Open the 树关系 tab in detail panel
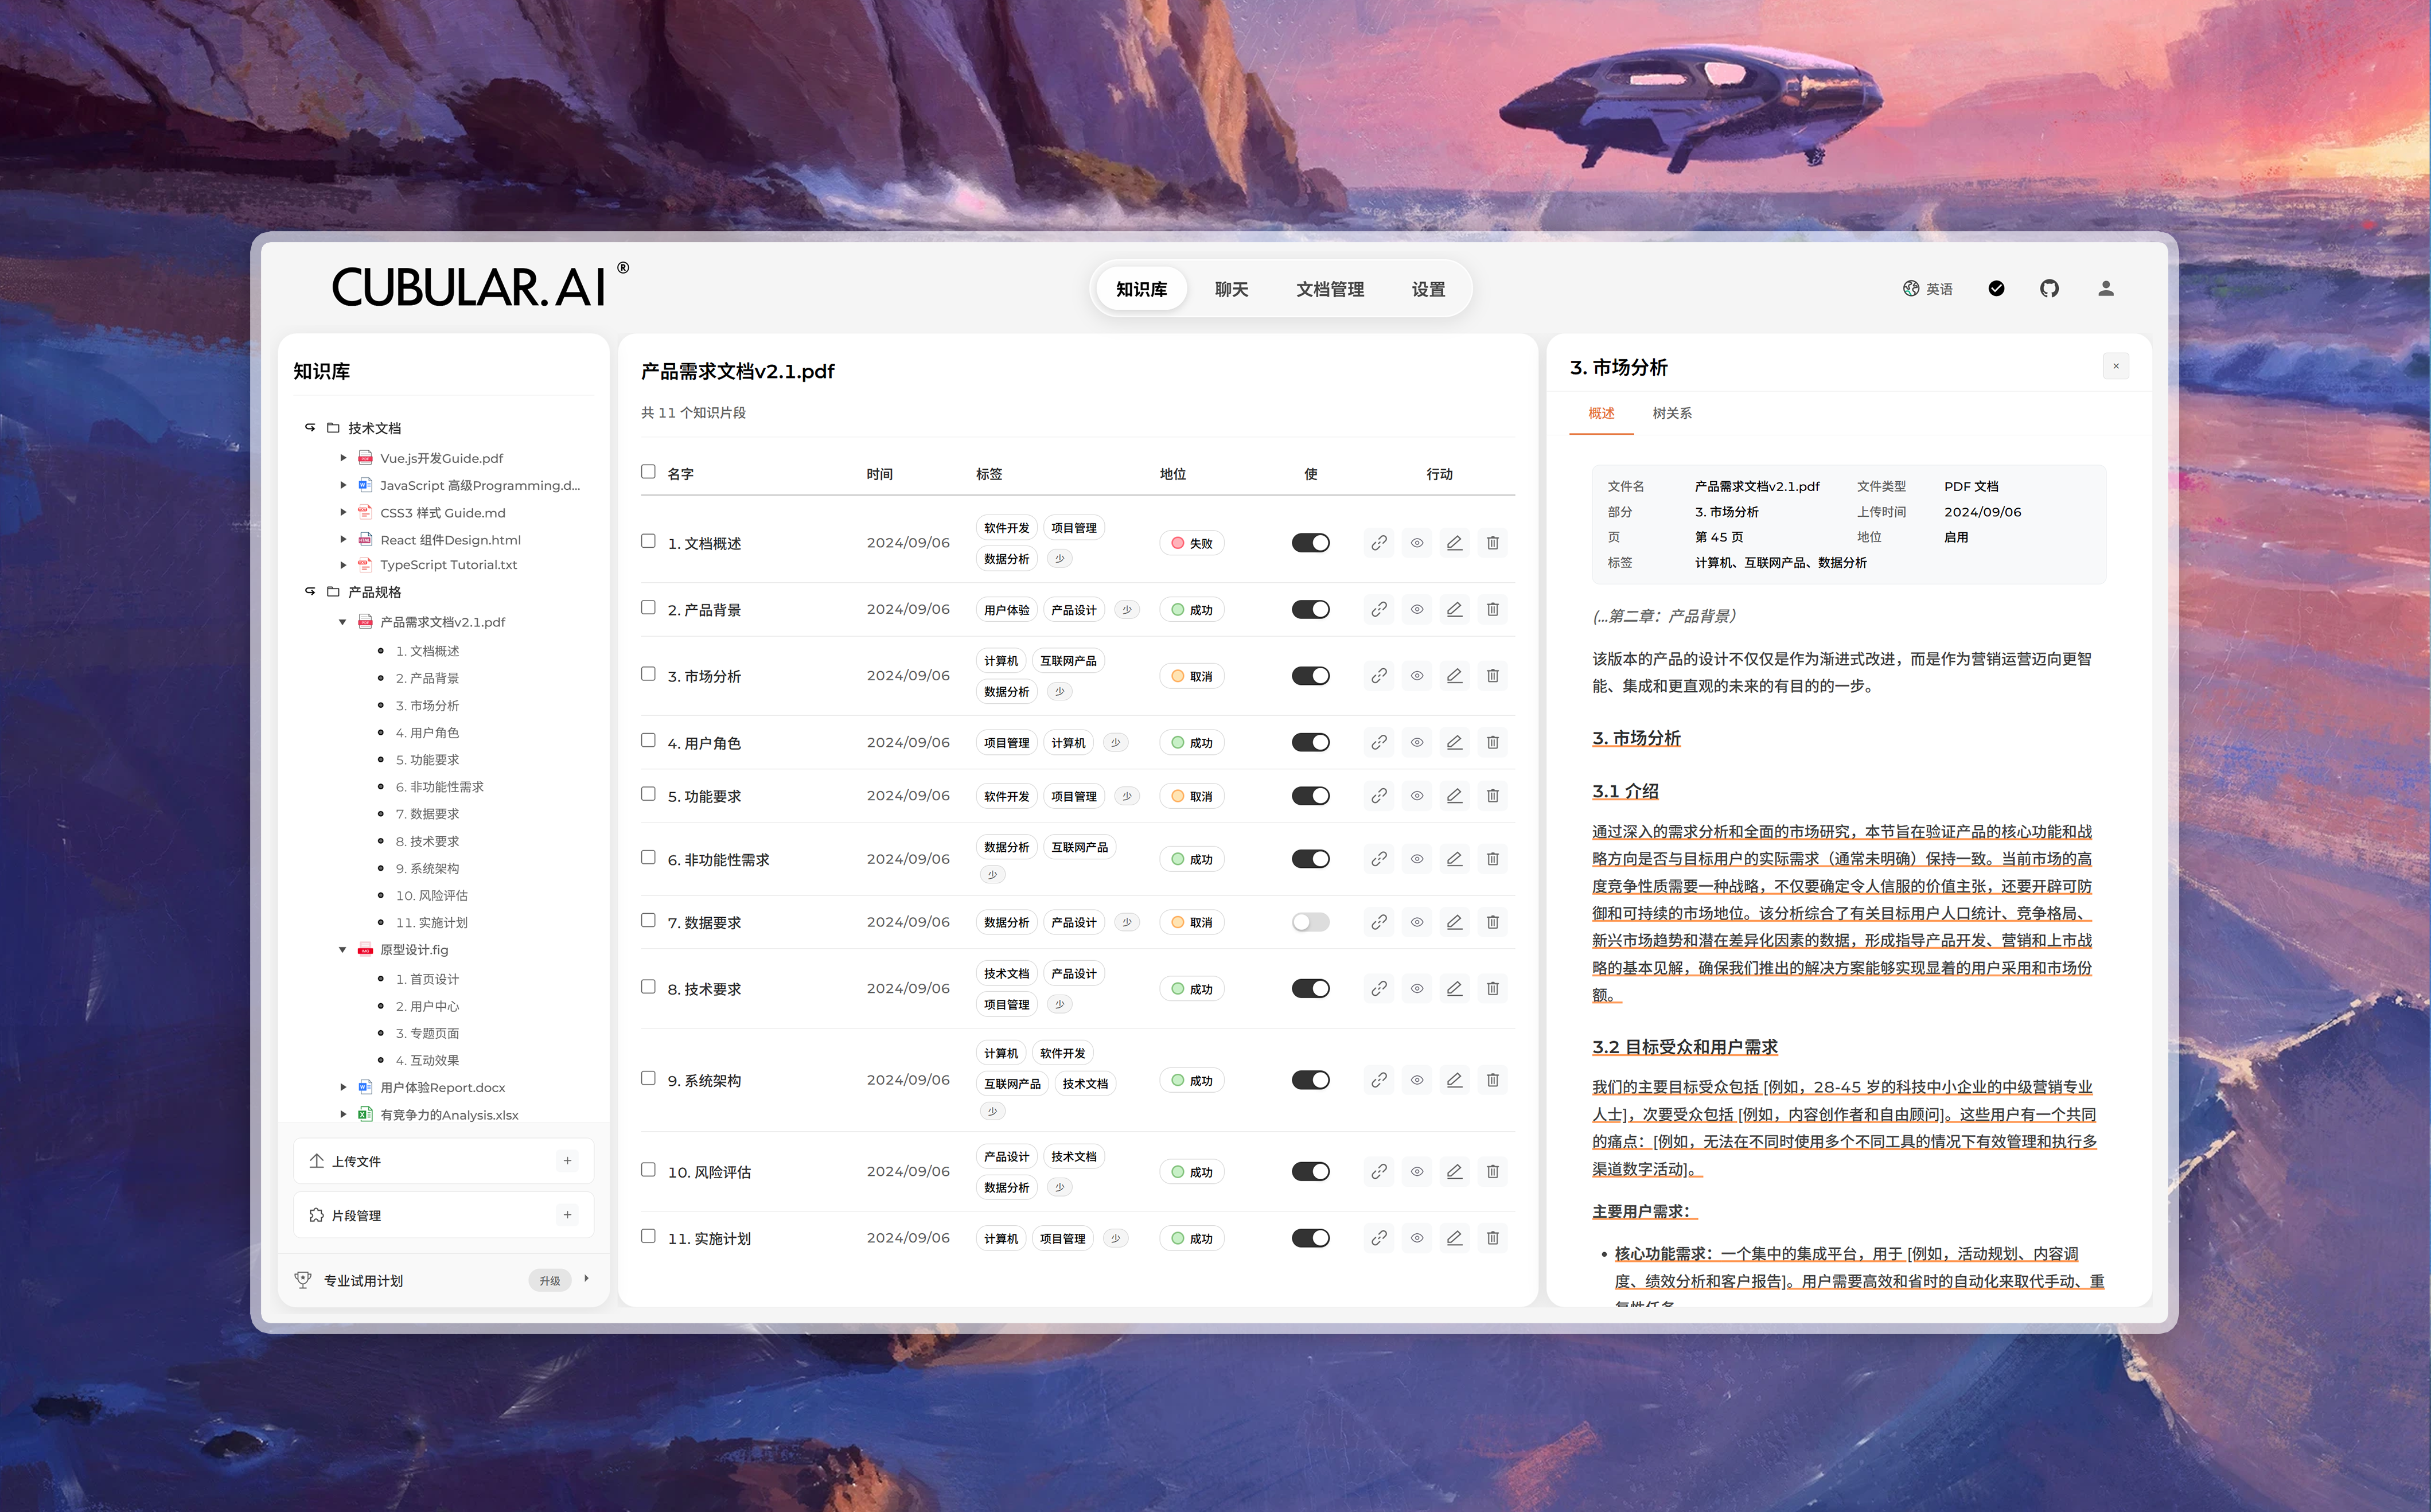This screenshot has height=1512, width=2431. pyautogui.click(x=1671, y=413)
